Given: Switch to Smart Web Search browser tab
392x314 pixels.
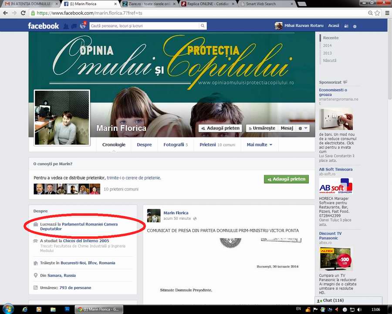Looking at the screenshot, I should coord(267,4).
